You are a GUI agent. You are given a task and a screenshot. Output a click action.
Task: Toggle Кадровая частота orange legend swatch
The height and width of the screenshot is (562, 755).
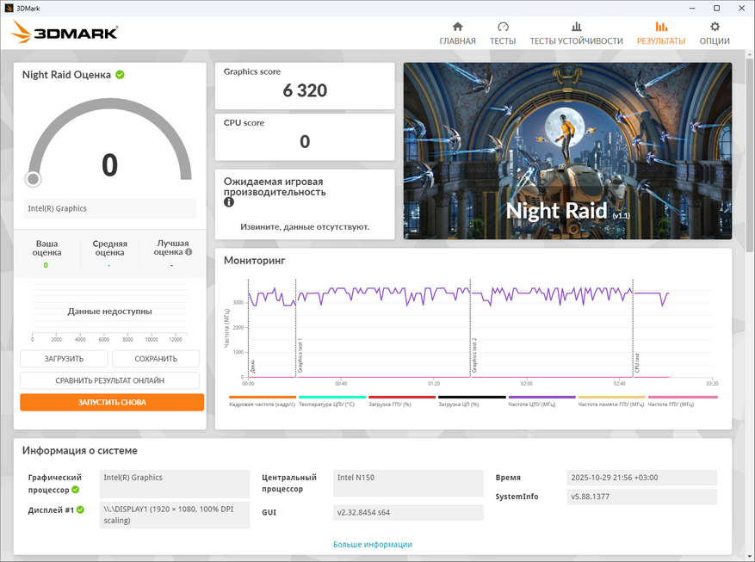click(262, 397)
